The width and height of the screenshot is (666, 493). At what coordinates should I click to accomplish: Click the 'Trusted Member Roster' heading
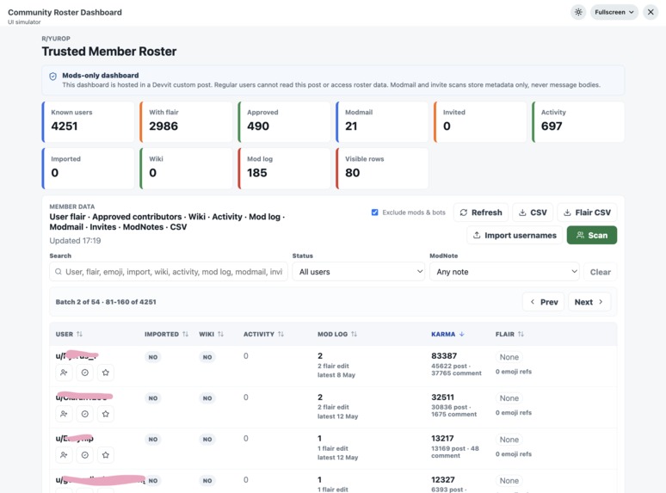coord(109,52)
